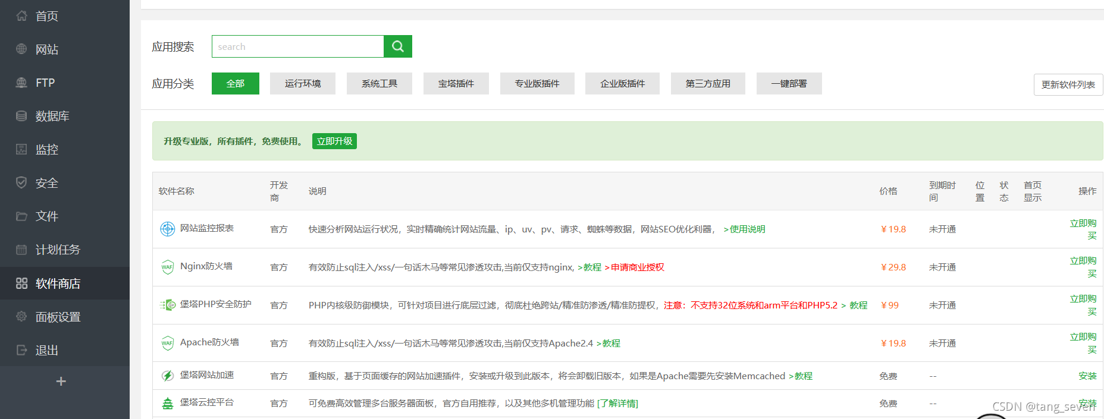The height and width of the screenshot is (419, 1104).
Task: Open 教程 link for 堡塔网站加速
Action: coord(800,376)
